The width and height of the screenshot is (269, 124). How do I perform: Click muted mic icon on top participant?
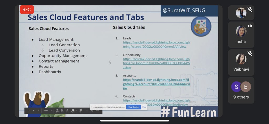click(250, 10)
